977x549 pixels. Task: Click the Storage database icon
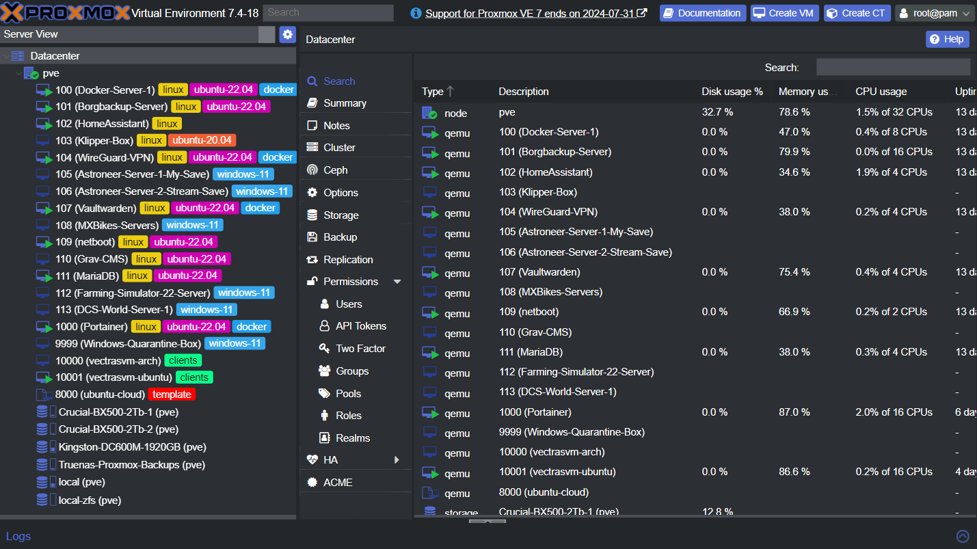pyautogui.click(x=312, y=215)
